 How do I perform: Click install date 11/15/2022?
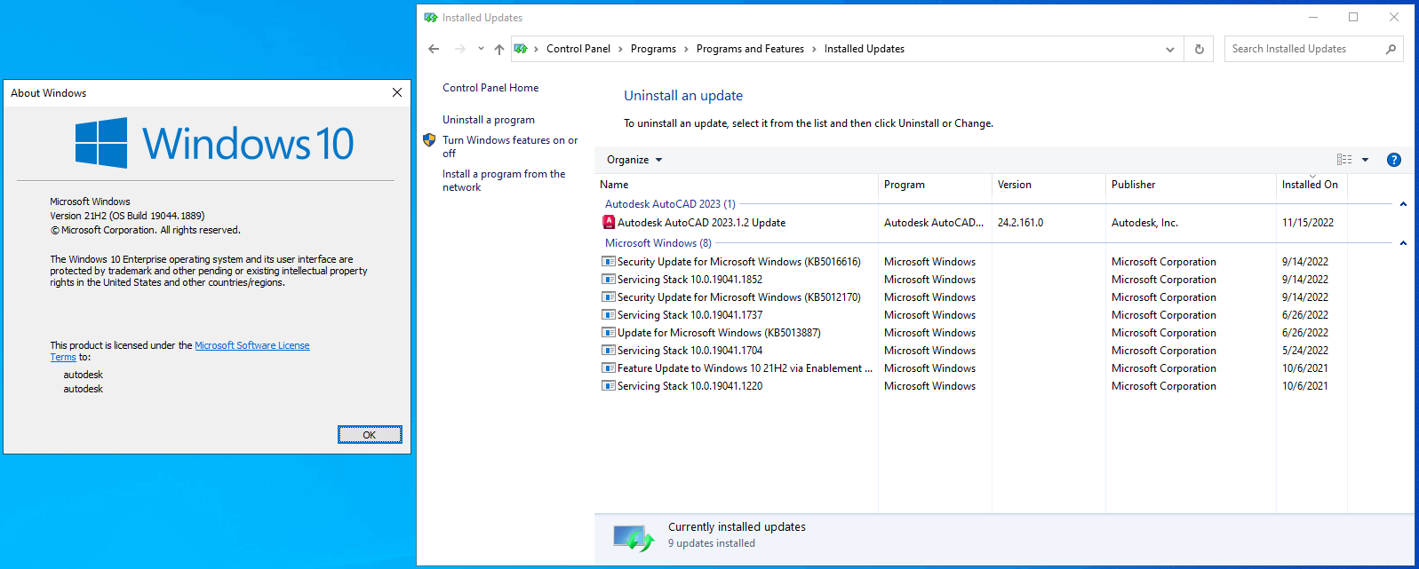pyautogui.click(x=1308, y=223)
